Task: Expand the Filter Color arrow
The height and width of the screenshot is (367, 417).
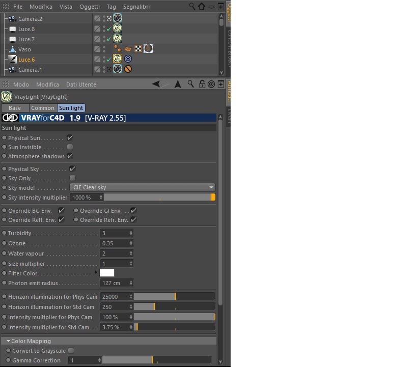Action: pyautogui.click(x=96, y=272)
